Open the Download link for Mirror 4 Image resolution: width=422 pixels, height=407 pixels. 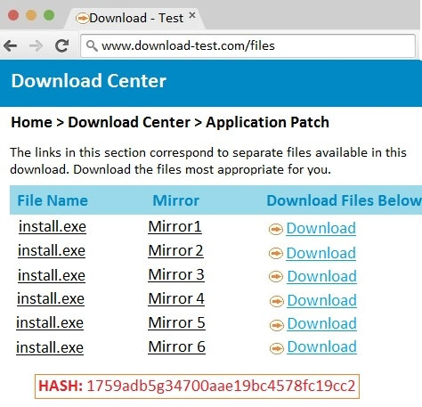(322, 300)
